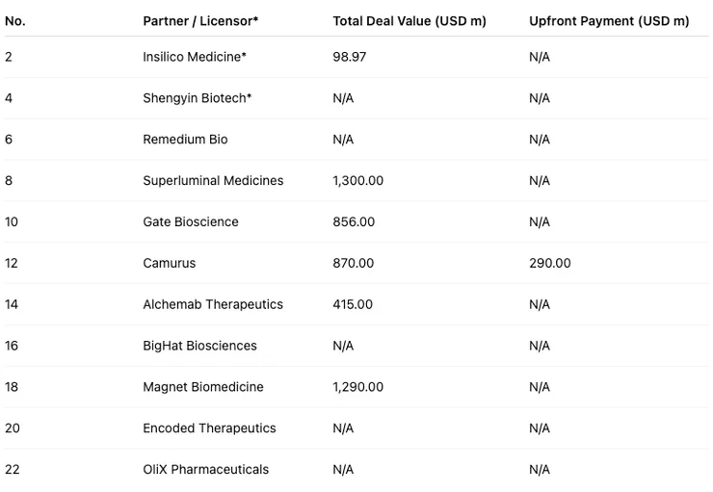713x492 pixels.
Task: Click the "Total Deal Value (USD m)" header
Action: [x=409, y=21]
